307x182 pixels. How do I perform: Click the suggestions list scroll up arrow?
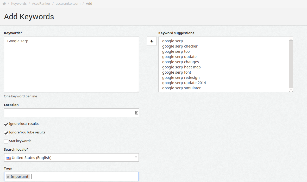click(291, 39)
